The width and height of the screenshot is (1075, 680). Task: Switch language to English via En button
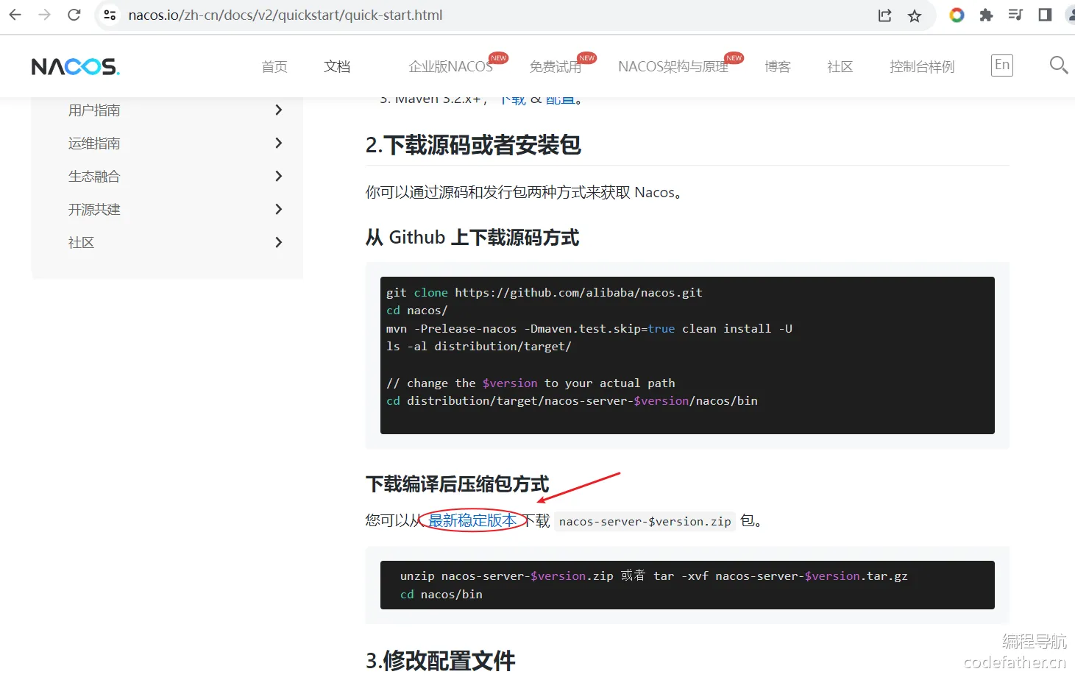[x=1002, y=65]
